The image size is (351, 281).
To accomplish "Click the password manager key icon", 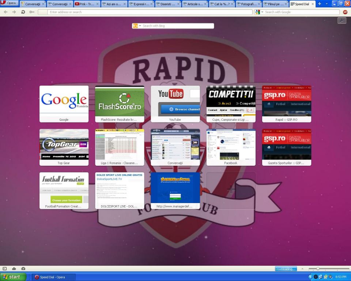I will (x=31, y=12).
